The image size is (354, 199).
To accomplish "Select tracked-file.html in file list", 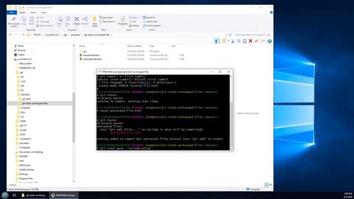I will point(91,55).
